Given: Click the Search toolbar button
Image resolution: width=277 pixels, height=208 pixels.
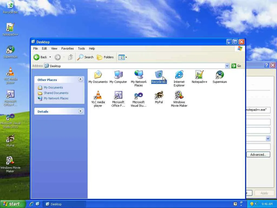Looking at the screenshot, I should [x=85, y=57].
